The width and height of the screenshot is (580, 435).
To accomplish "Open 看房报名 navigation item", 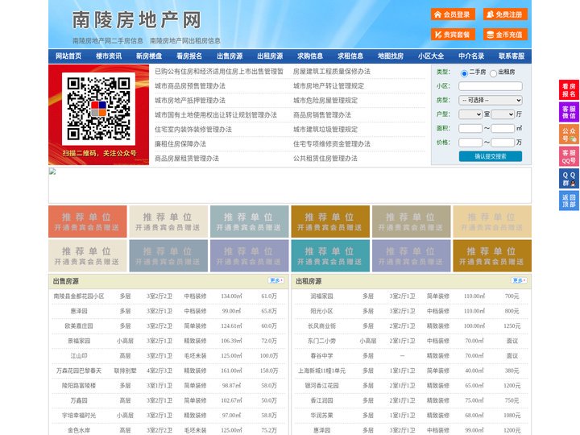I will (189, 56).
